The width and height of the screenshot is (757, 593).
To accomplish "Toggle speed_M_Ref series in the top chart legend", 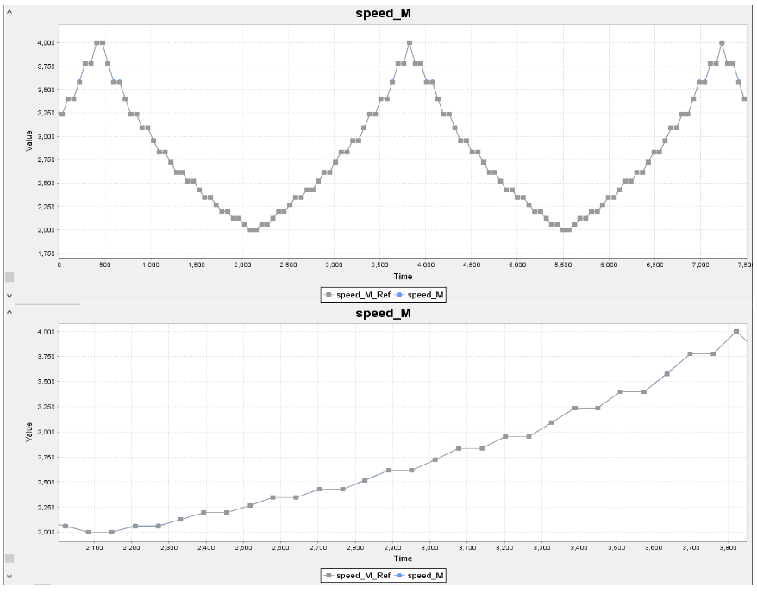I will (358, 295).
